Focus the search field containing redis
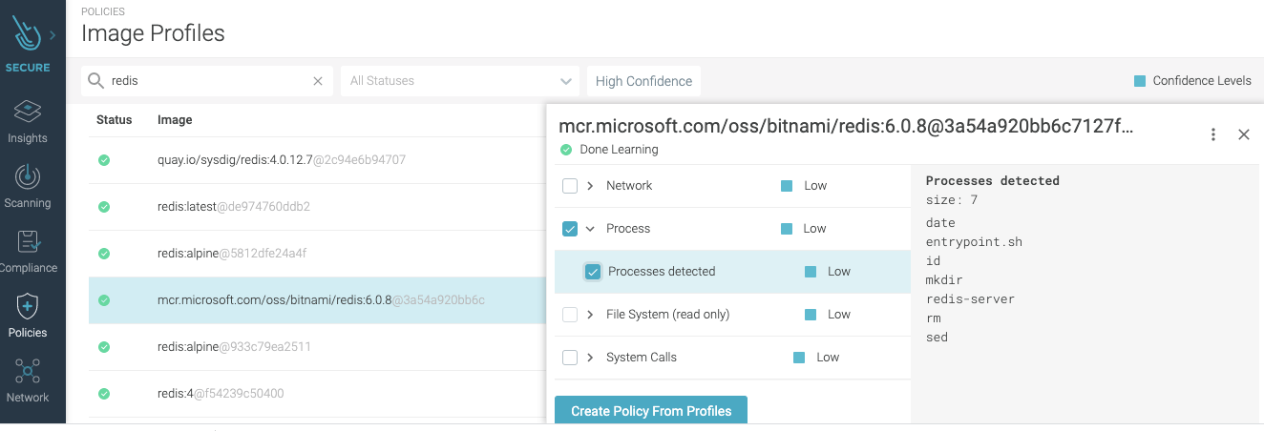The height and width of the screenshot is (431, 1264). pos(207,81)
